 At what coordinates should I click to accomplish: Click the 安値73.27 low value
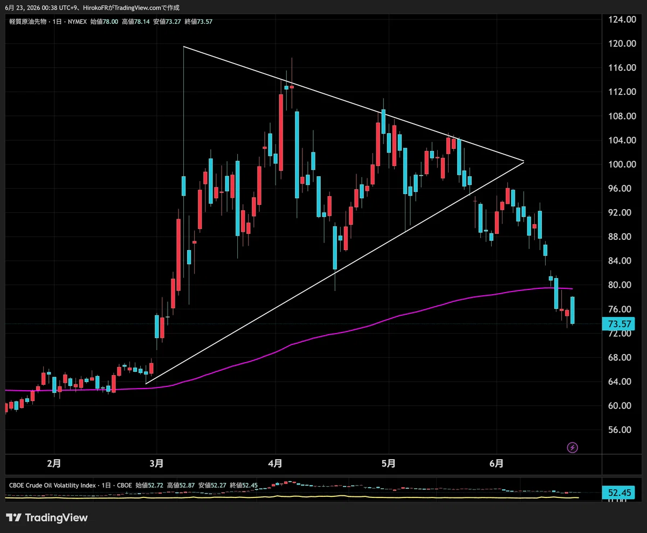167,22
